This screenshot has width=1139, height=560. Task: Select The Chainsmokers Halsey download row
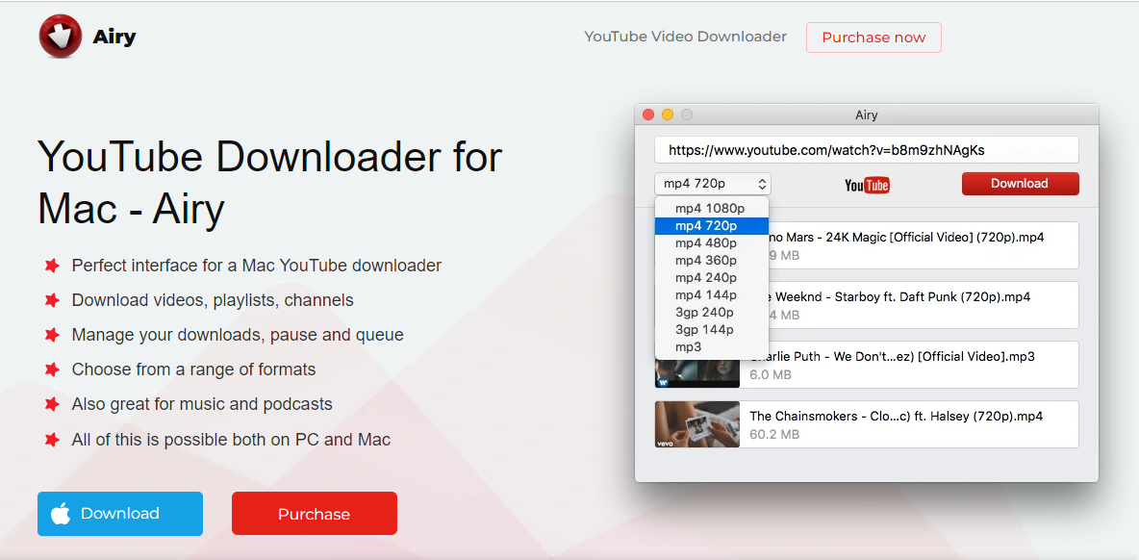pos(866,424)
